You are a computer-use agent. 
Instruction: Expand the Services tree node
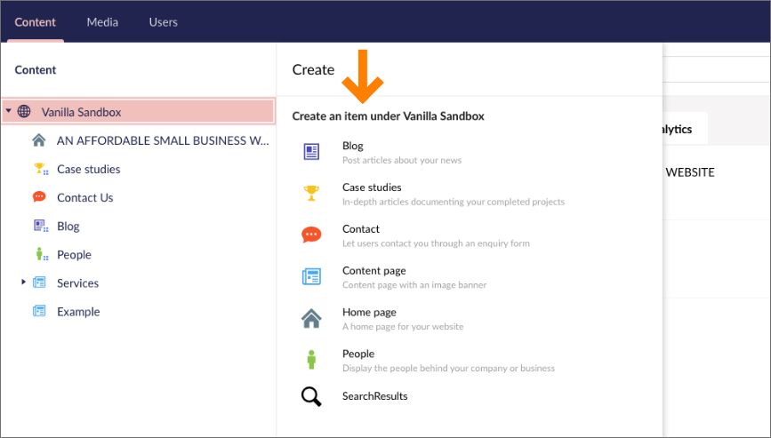click(24, 283)
